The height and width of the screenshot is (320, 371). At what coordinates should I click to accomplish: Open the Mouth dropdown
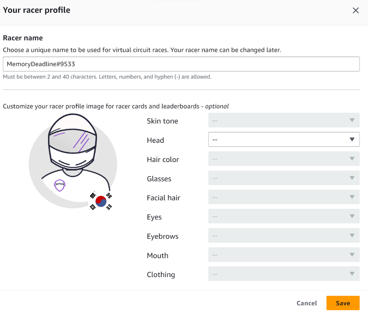tap(284, 255)
